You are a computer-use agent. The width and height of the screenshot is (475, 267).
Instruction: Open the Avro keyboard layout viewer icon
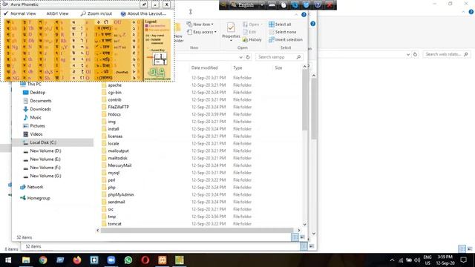point(272,5)
